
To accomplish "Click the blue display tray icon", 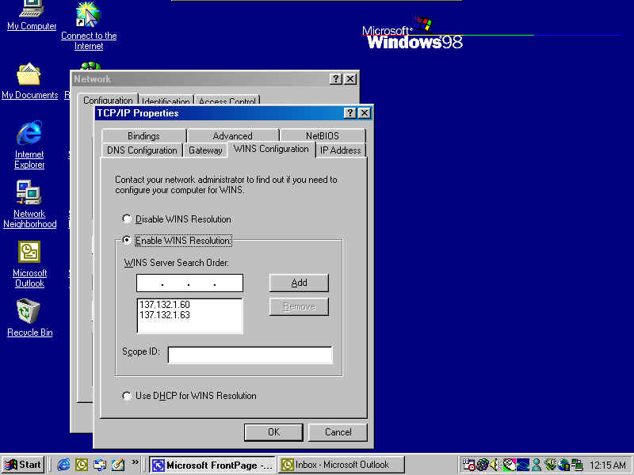I will (523, 465).
